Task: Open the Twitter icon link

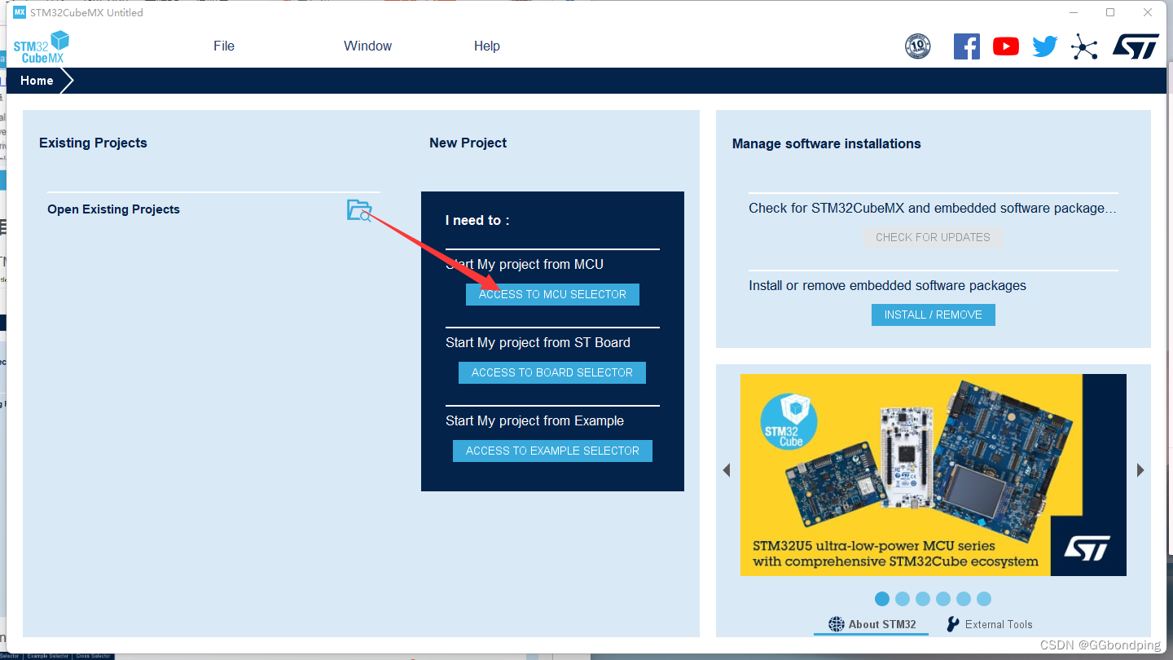Action: click(x=1045, y=46)
